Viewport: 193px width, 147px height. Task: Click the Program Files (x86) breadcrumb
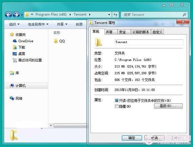click(x=51, y=14)
